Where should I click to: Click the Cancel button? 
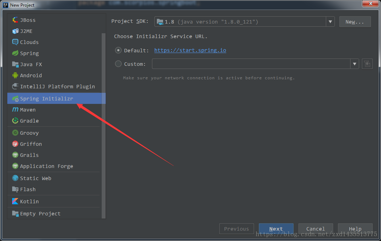315,229
